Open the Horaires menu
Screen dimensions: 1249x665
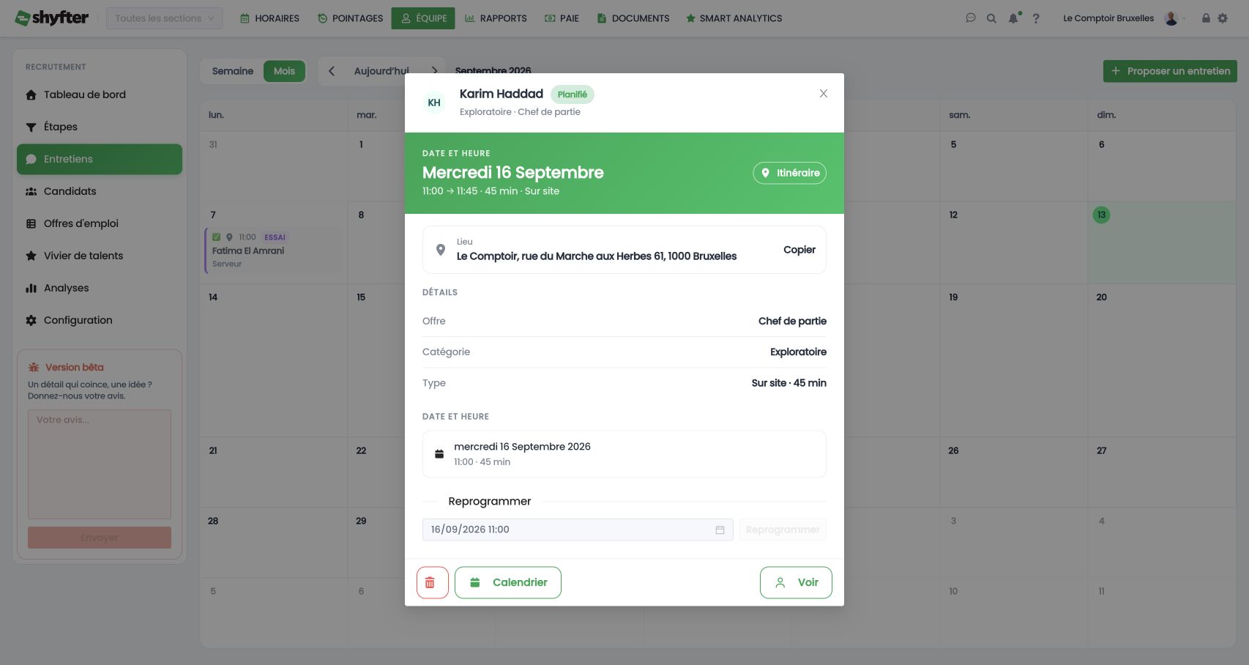tap(269, 18)
